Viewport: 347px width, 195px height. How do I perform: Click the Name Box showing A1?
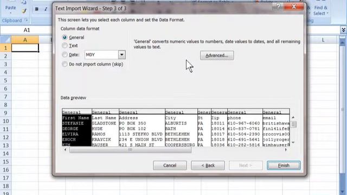click(27, 30)
